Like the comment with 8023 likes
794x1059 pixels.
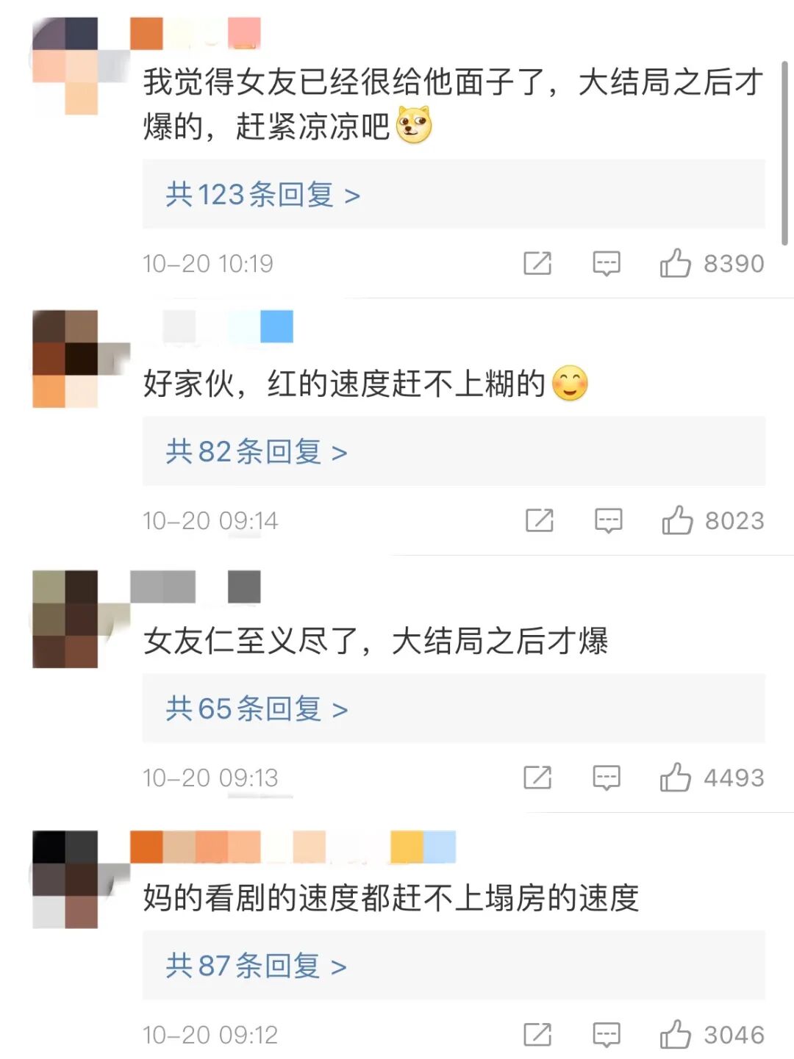(678, 520)
